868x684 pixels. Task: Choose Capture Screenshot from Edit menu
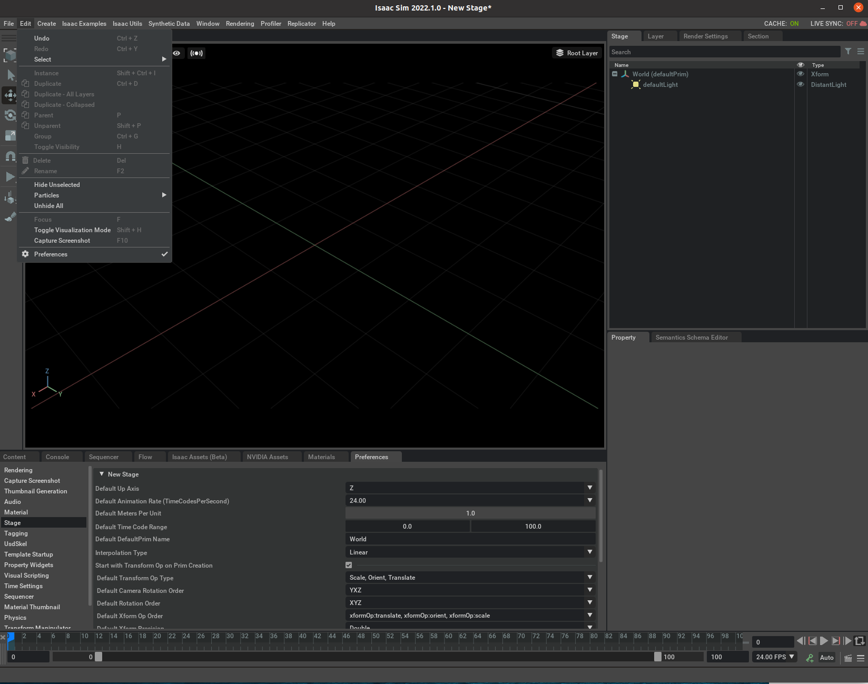coord(95,241)
